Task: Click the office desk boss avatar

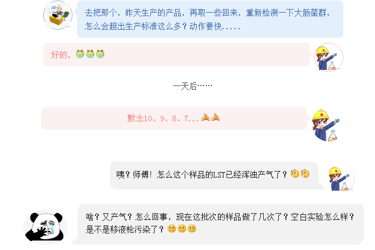Action: 58,15
